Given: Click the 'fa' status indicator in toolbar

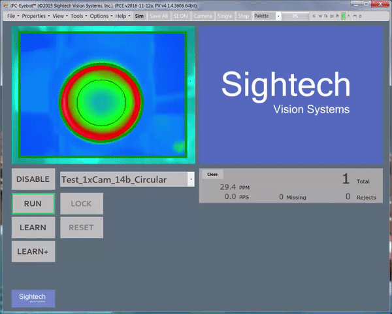Looking at the screenshot, I should pyautogui.click(x=325, y=16).
